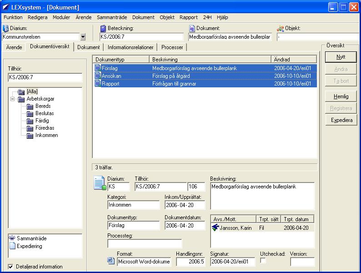Click the Tillhör field in left panel
The height and width of the screenshot is (273, 361).
pyautogui.click(x=45, y=77)
